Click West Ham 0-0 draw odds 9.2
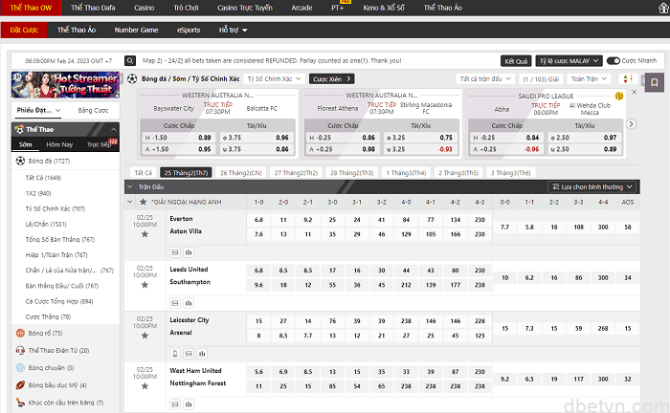 click(x=505, y=379)
